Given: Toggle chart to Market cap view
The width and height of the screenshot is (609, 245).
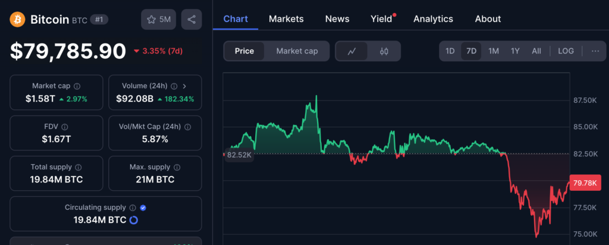Looking at the screenshot, I should pyautogui.click(x=297, y=51).
